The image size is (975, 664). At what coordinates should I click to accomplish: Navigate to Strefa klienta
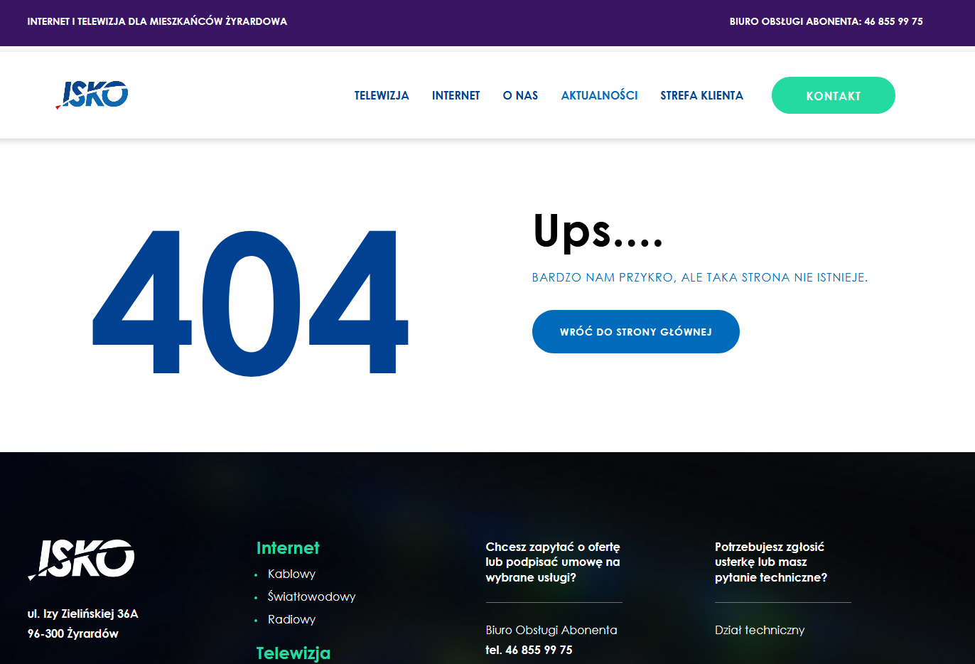point(701,95)
